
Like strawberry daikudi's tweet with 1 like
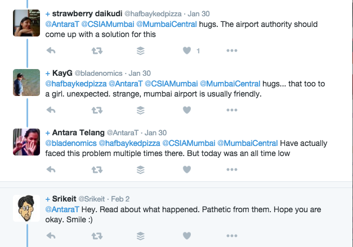[x=187, y=51]
